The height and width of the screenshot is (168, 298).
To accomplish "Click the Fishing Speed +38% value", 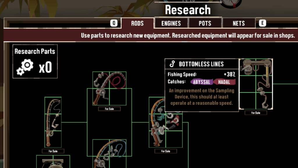I will 229,74.
